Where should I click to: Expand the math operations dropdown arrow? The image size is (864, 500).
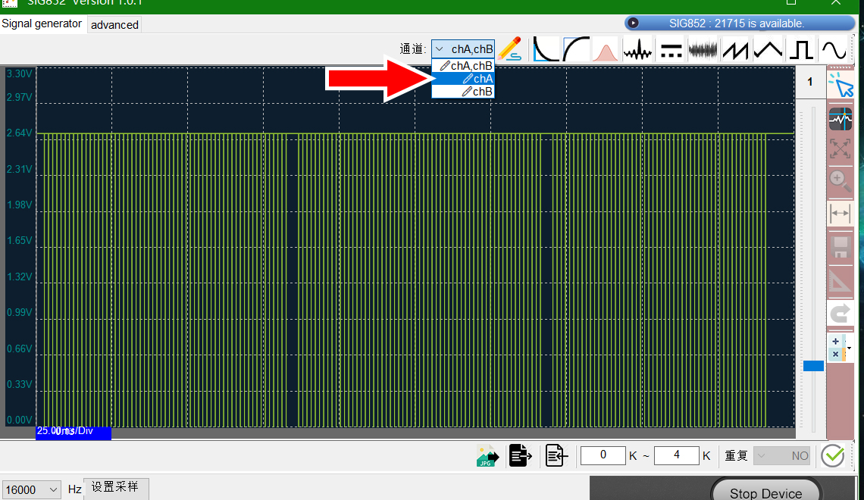pos(849,348)
